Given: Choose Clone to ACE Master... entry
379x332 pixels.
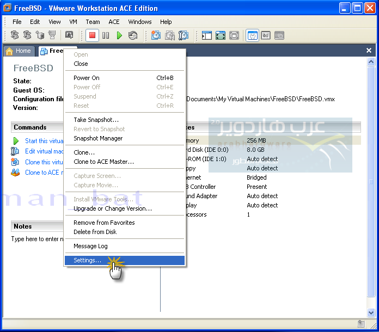Looking at the screenshot, I should [125, 162].
